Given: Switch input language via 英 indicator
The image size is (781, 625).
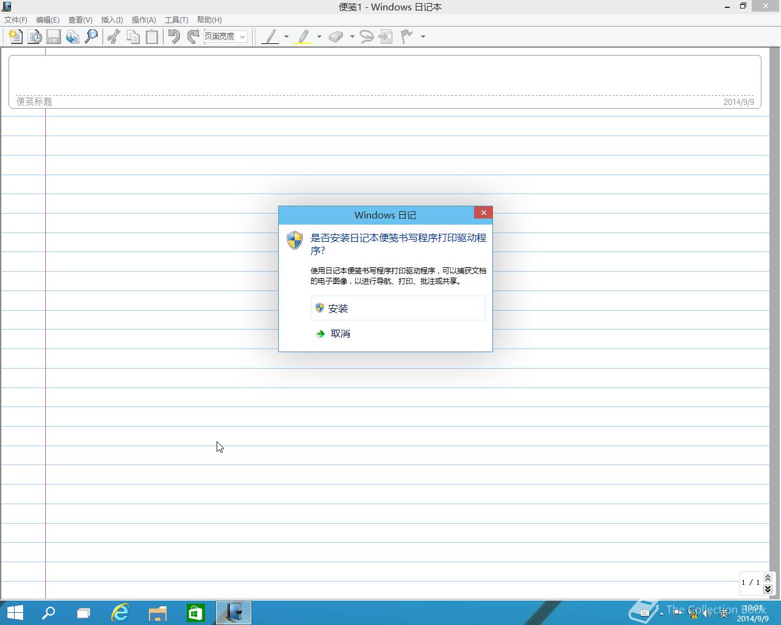Looking at the screenshot, I should click(x=724, y=613).
